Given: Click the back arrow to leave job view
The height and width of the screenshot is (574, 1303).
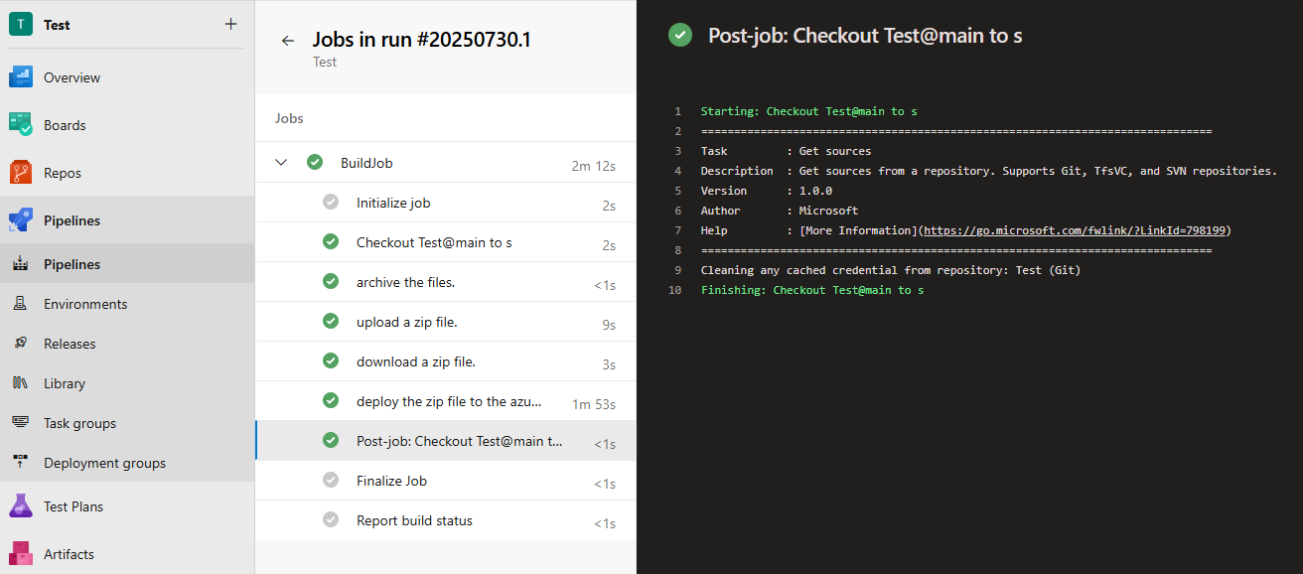Looking at the screenshot, I should pyautogui.click(x=287, y=41).
